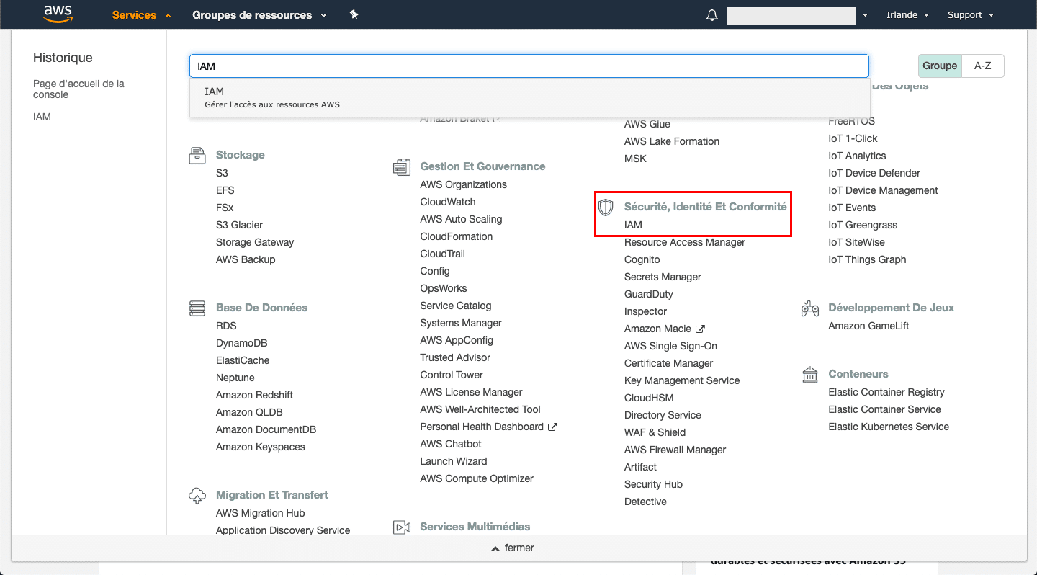This screenshot has height=575, width=1037.
Task: Open the Support dropdown menu
Action: [x=971, y=15]
